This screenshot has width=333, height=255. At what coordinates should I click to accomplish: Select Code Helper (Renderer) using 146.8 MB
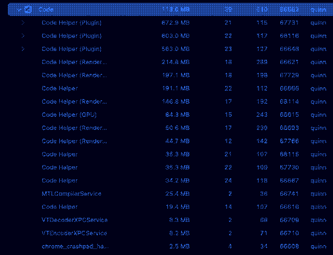click(74, 101)
